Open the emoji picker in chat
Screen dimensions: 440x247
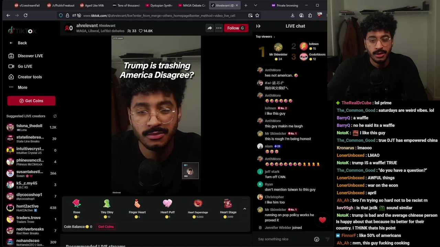click(x=317, y=239)
